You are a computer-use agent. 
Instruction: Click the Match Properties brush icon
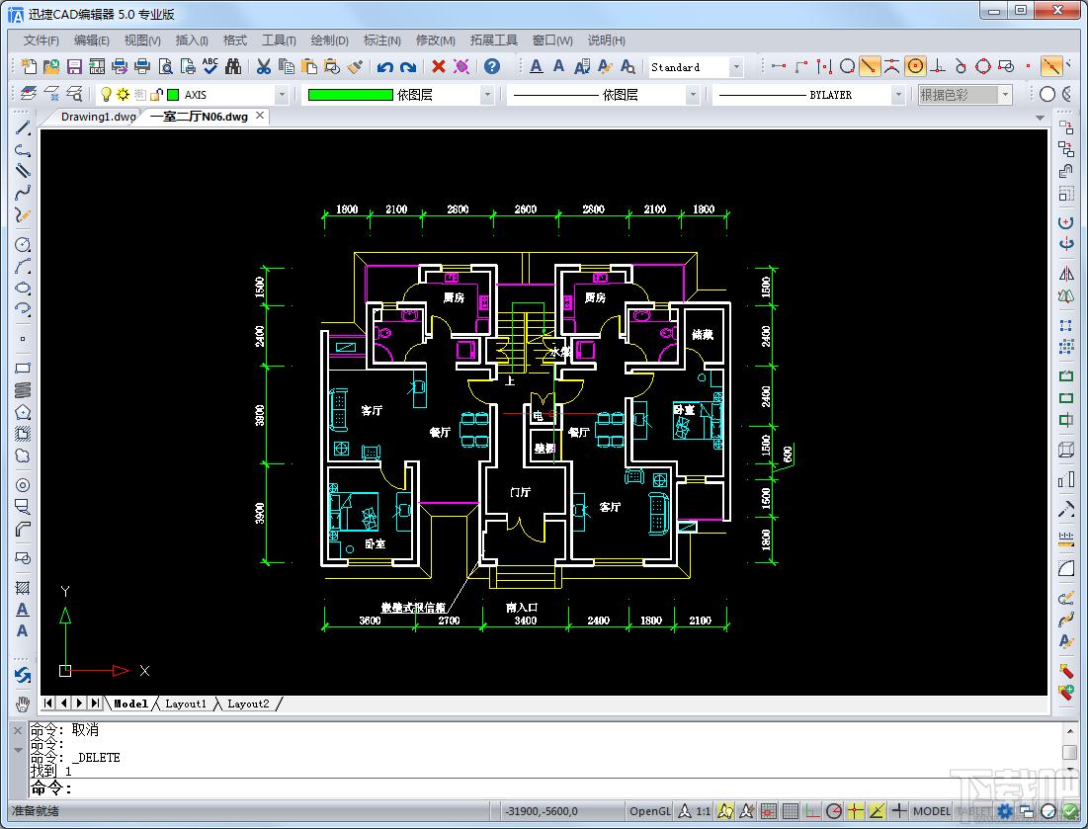click(x=355, y=66)
